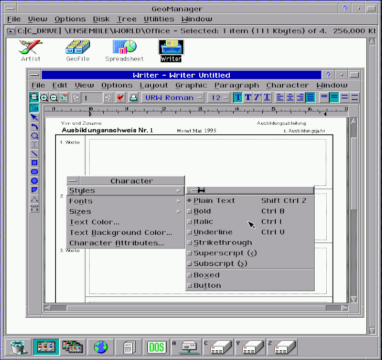
Task: Open the Paragraph menu in Writer
Action: 236,85
